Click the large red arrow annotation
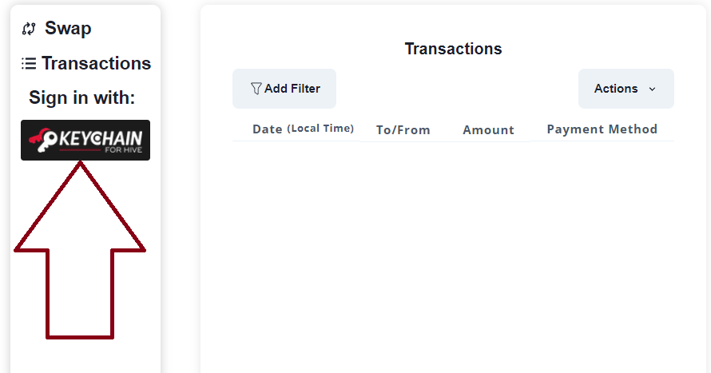 point(80,250)
